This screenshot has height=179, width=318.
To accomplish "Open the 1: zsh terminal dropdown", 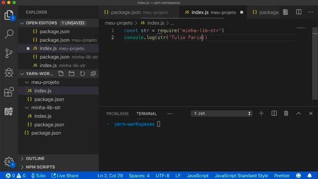I will click(x=222, y=113).
